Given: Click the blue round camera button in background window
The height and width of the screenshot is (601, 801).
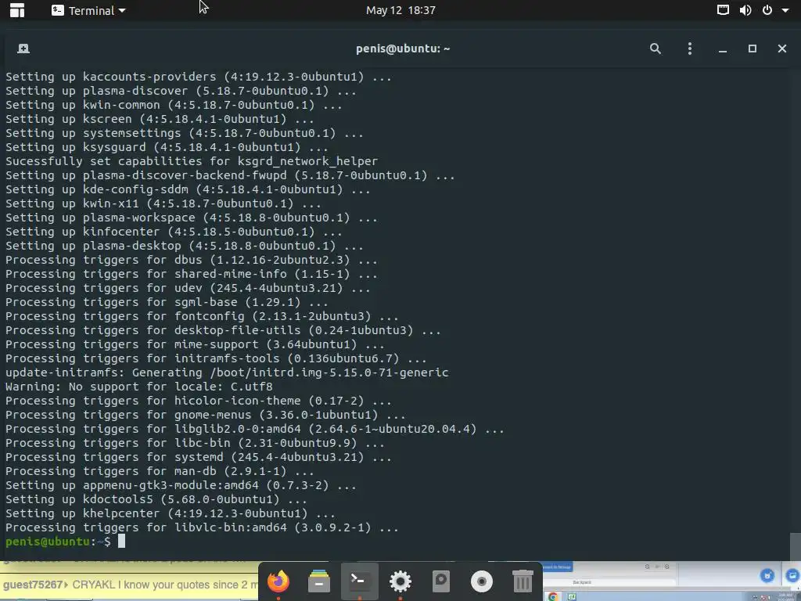Looking at the screenshot, I should point(767,575).
